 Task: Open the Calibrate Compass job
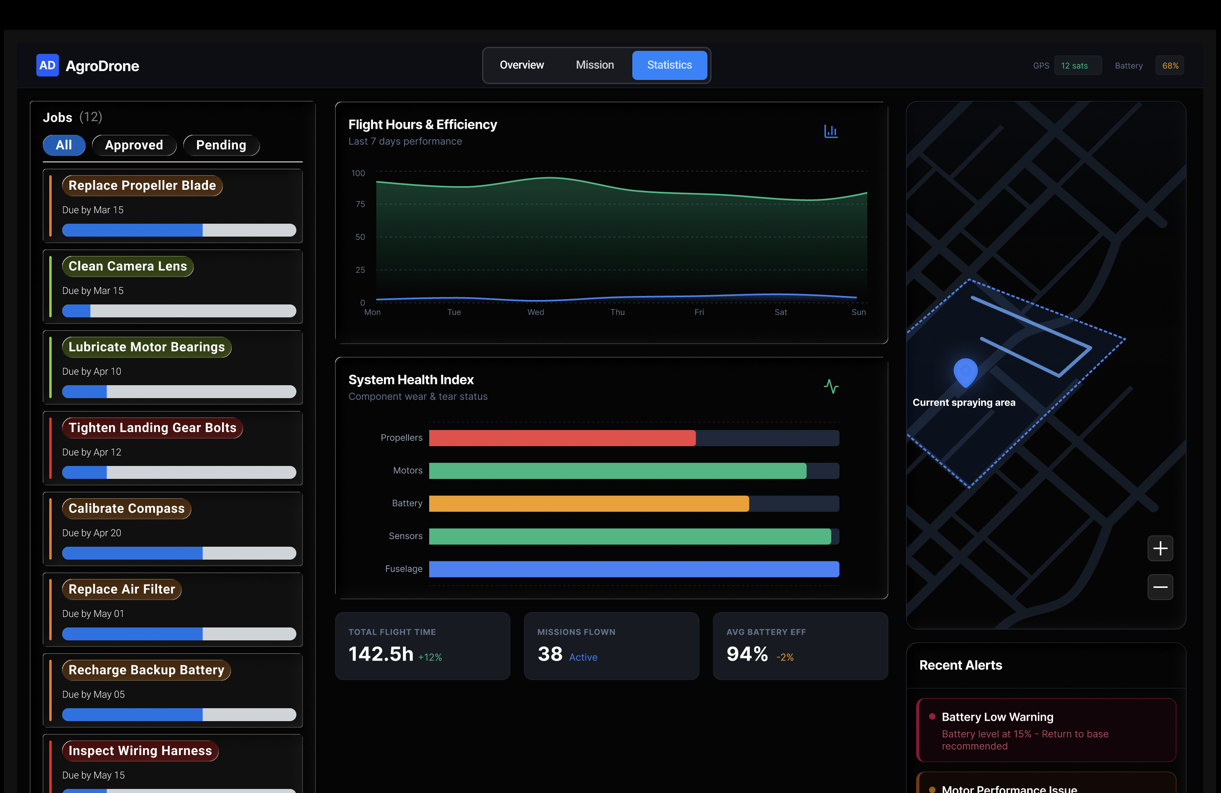click(172, 529)
